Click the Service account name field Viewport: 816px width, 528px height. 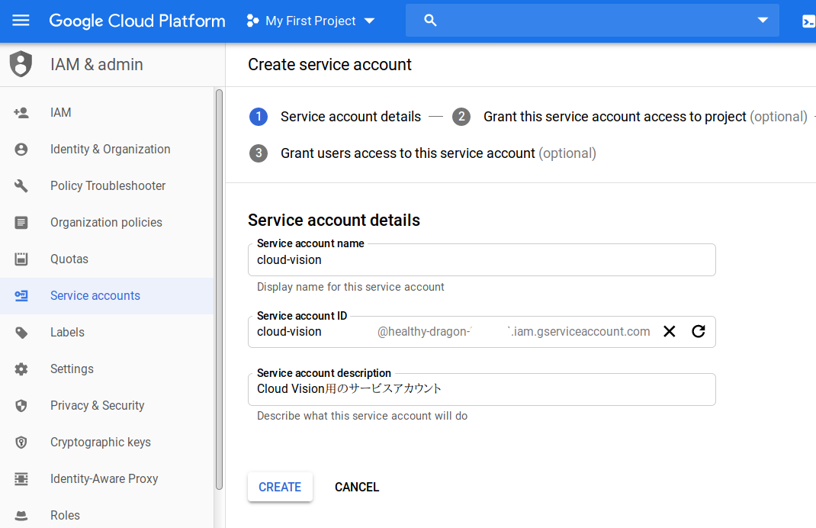click(x=481, y=260)
